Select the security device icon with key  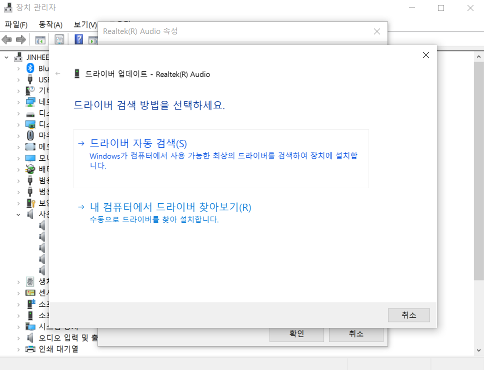[30, 203]
